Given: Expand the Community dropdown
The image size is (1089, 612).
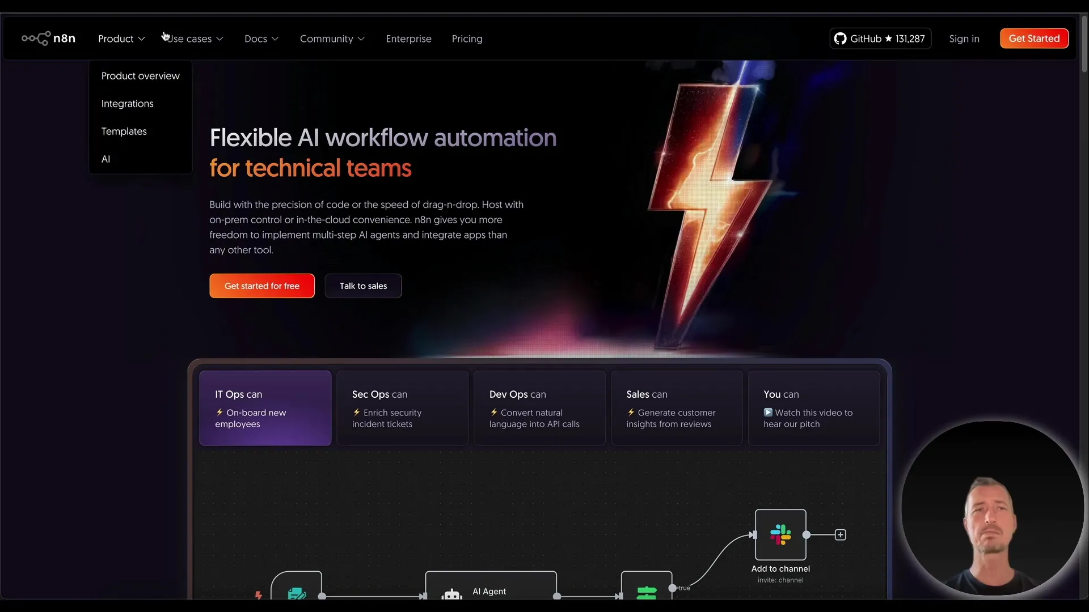Looking at the screenshot, I should [332, 39].
